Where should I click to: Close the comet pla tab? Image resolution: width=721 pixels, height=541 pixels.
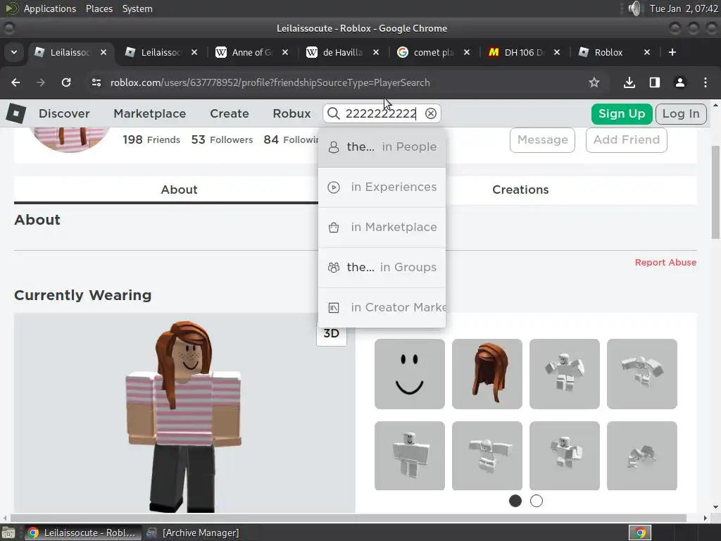[x=467, y=52]
